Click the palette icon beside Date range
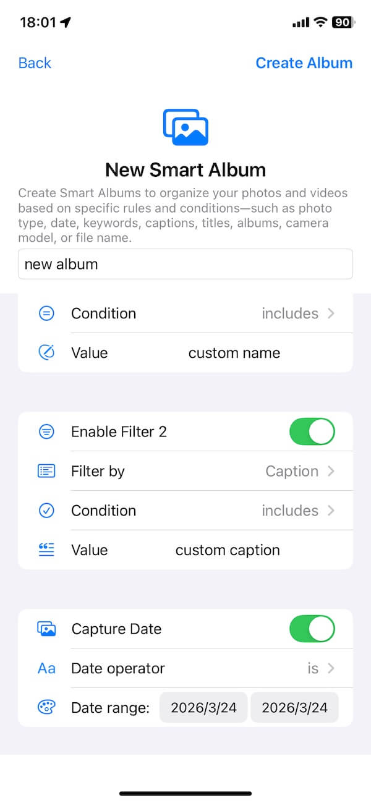This screenshot has width=371, height=803. coord(46,707)
